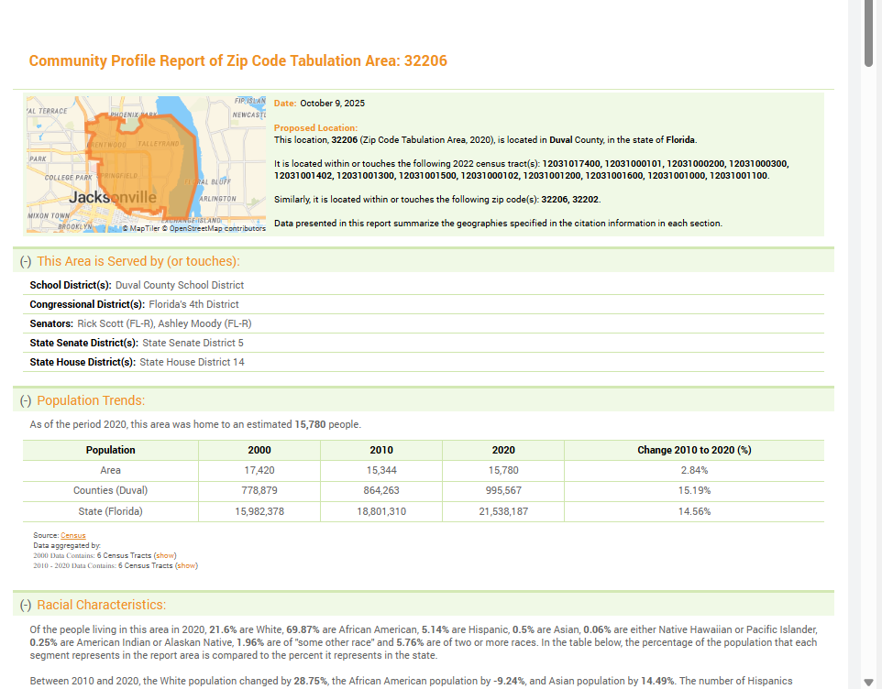Image resolution: width=882 pixels, height=689 pixels.
Task: Collapse the 'This Area is Served by' section
Action: (26, 261)
